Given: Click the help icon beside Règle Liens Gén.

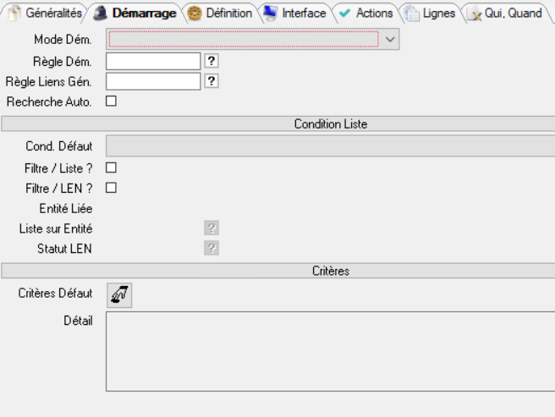Looking at the screenshot, I should click(212, 81).
